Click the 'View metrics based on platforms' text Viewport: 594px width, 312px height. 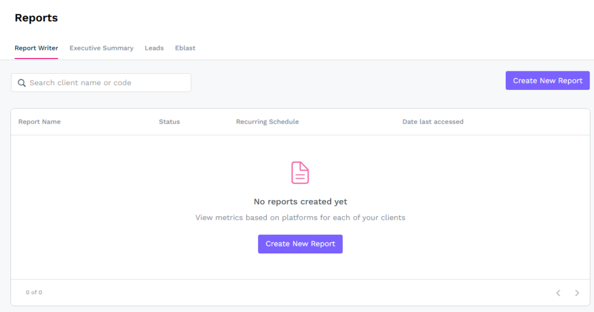[300, 218]
